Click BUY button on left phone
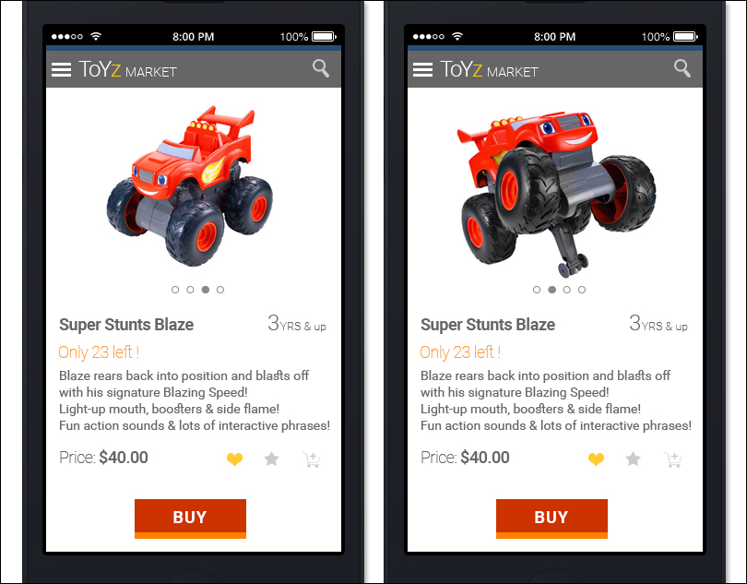 tap(191, 518)
